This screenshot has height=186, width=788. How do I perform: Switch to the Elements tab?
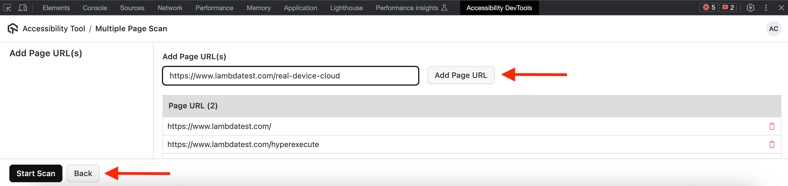[56, 8]
